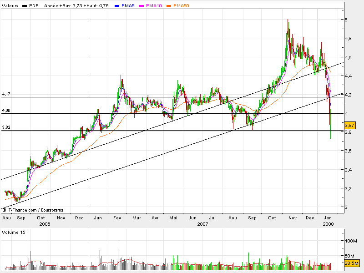Click the Jul month label on the axis
Image resolution: width=364 pixels, height=273 pixels.
click(x=212, y=218)
